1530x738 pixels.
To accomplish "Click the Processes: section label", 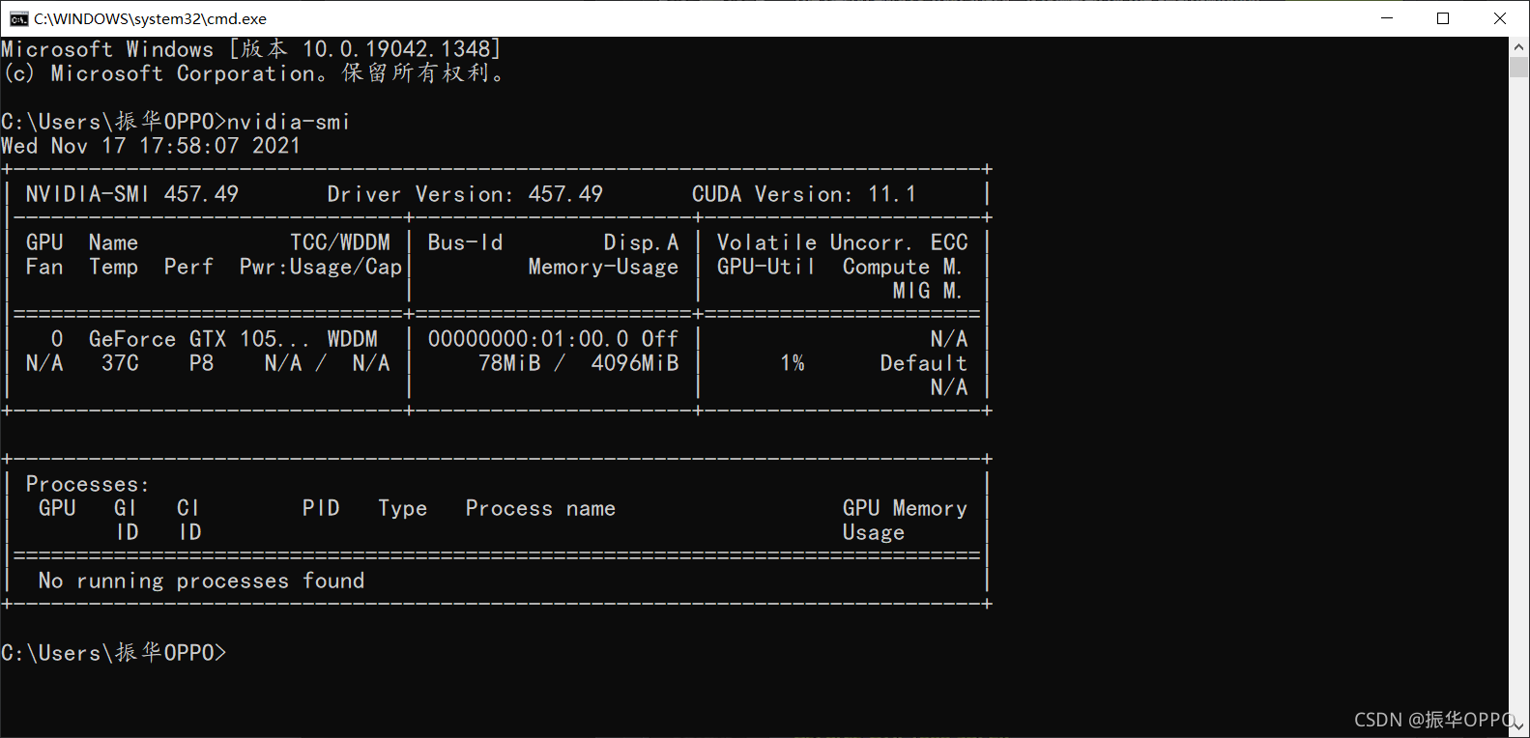I will coord(88,484).
